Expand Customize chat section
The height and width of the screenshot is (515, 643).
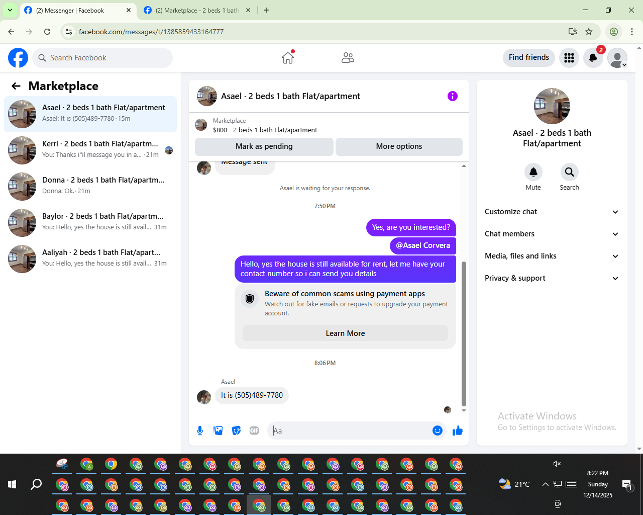pyautogui.click(x=552, y=212)
